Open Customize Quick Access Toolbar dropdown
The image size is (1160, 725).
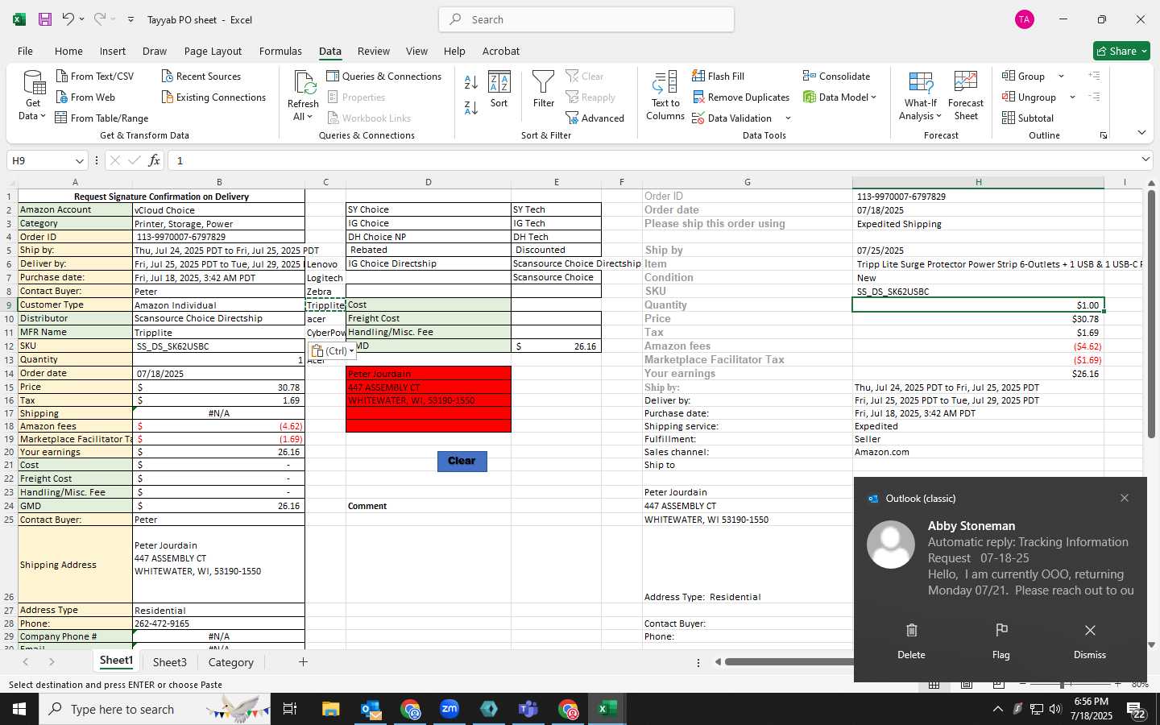[x=130, y=19]
